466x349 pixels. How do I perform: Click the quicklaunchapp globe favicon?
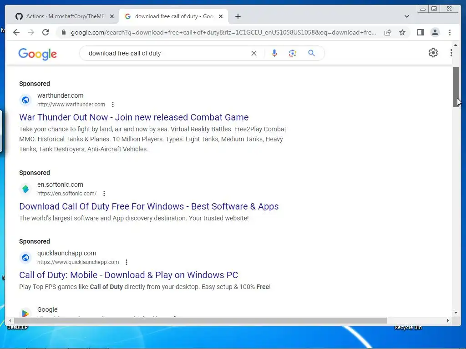point(25,258)
